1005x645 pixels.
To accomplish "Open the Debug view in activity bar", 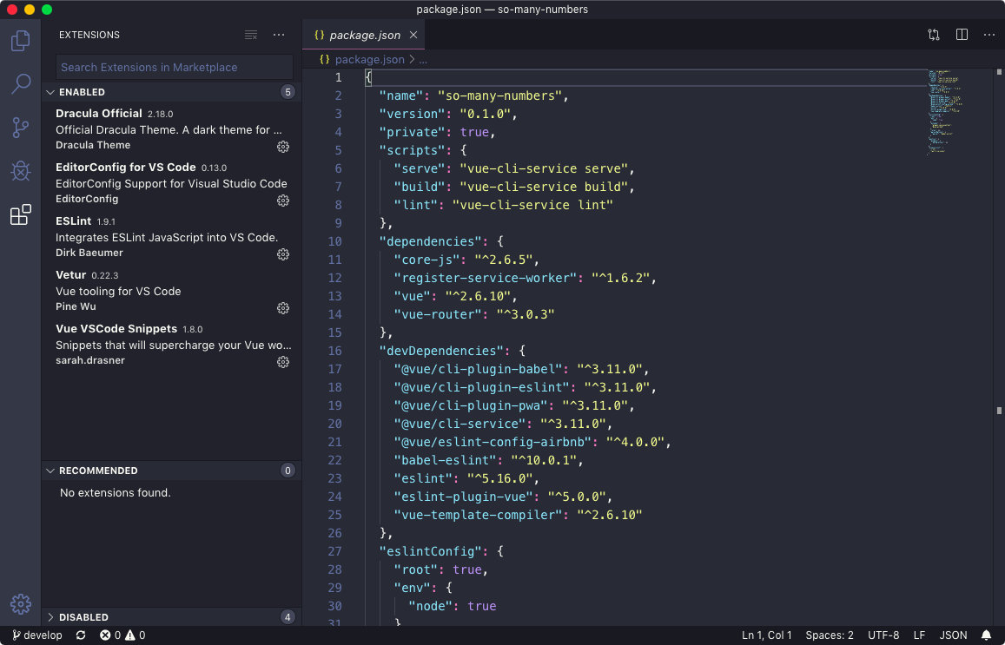I will click(x=21, y=170).
